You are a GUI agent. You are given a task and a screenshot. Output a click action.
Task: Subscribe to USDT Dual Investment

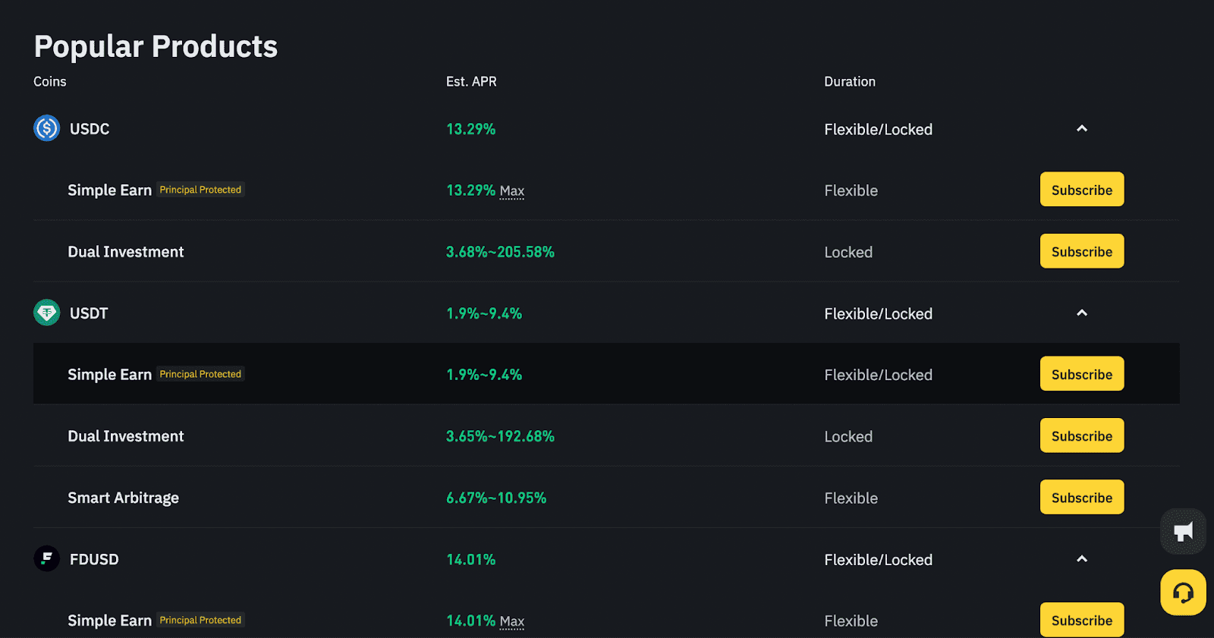click(1081, 435)
